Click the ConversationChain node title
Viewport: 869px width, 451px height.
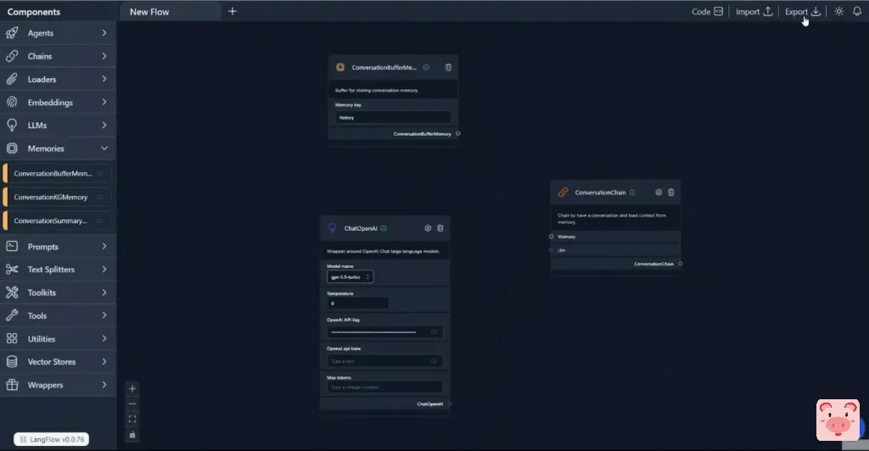tap(600, 192)
